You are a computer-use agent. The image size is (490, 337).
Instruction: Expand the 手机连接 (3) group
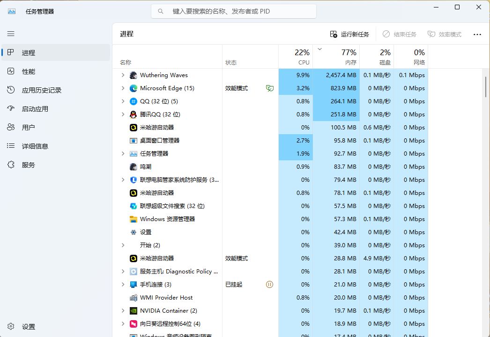[123, 285]
